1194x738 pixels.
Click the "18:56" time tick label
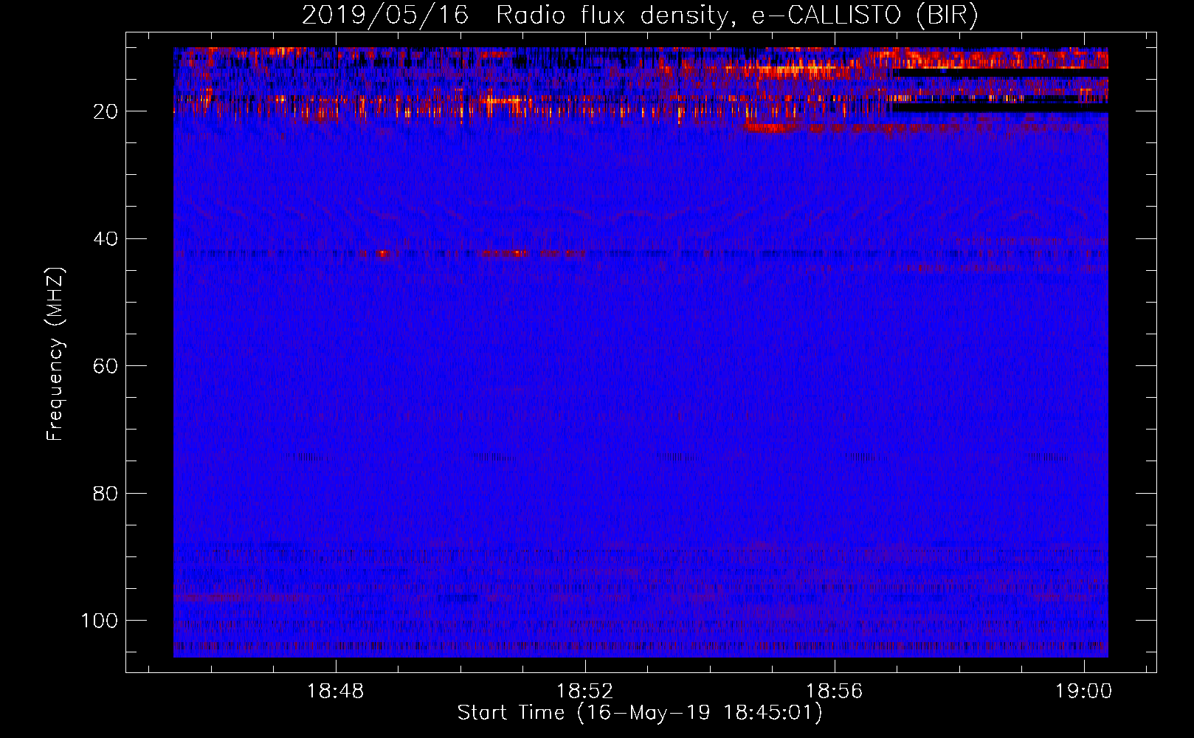pyautogui.click(x=834, y=692)
